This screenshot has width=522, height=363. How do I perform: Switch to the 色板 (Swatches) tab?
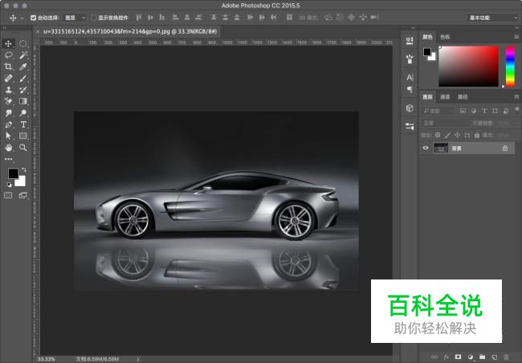coord(445,37)
